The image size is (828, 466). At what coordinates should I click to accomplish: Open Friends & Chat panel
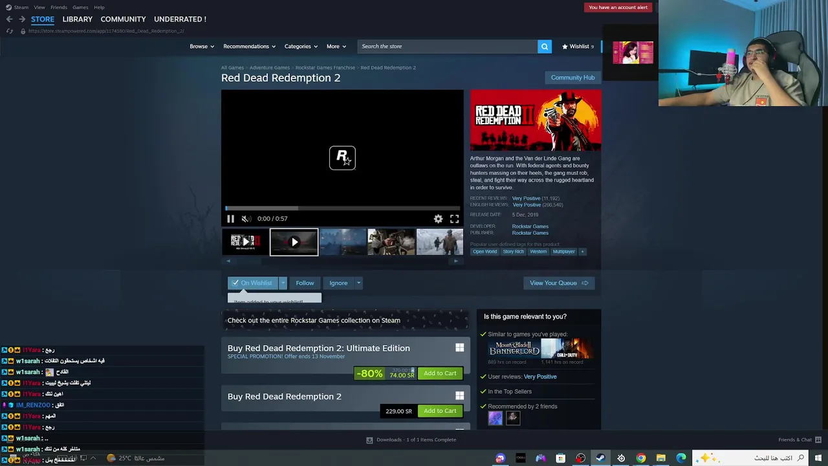click(x=799, y=440)
